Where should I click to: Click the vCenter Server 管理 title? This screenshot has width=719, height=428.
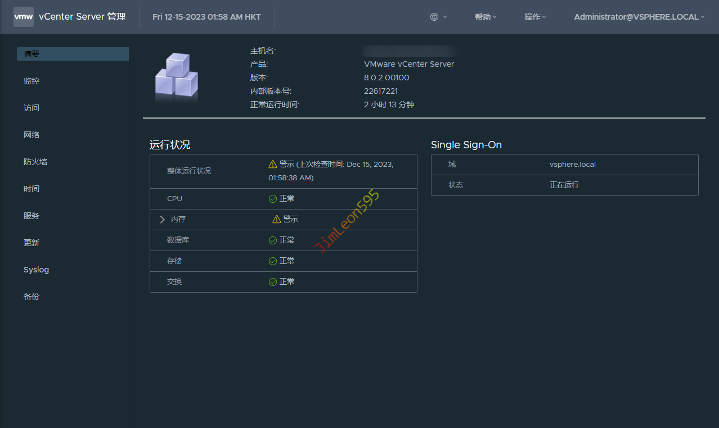tap(82, 17)
